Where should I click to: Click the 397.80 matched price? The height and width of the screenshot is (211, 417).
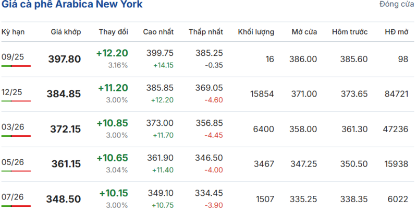point(64,59)
